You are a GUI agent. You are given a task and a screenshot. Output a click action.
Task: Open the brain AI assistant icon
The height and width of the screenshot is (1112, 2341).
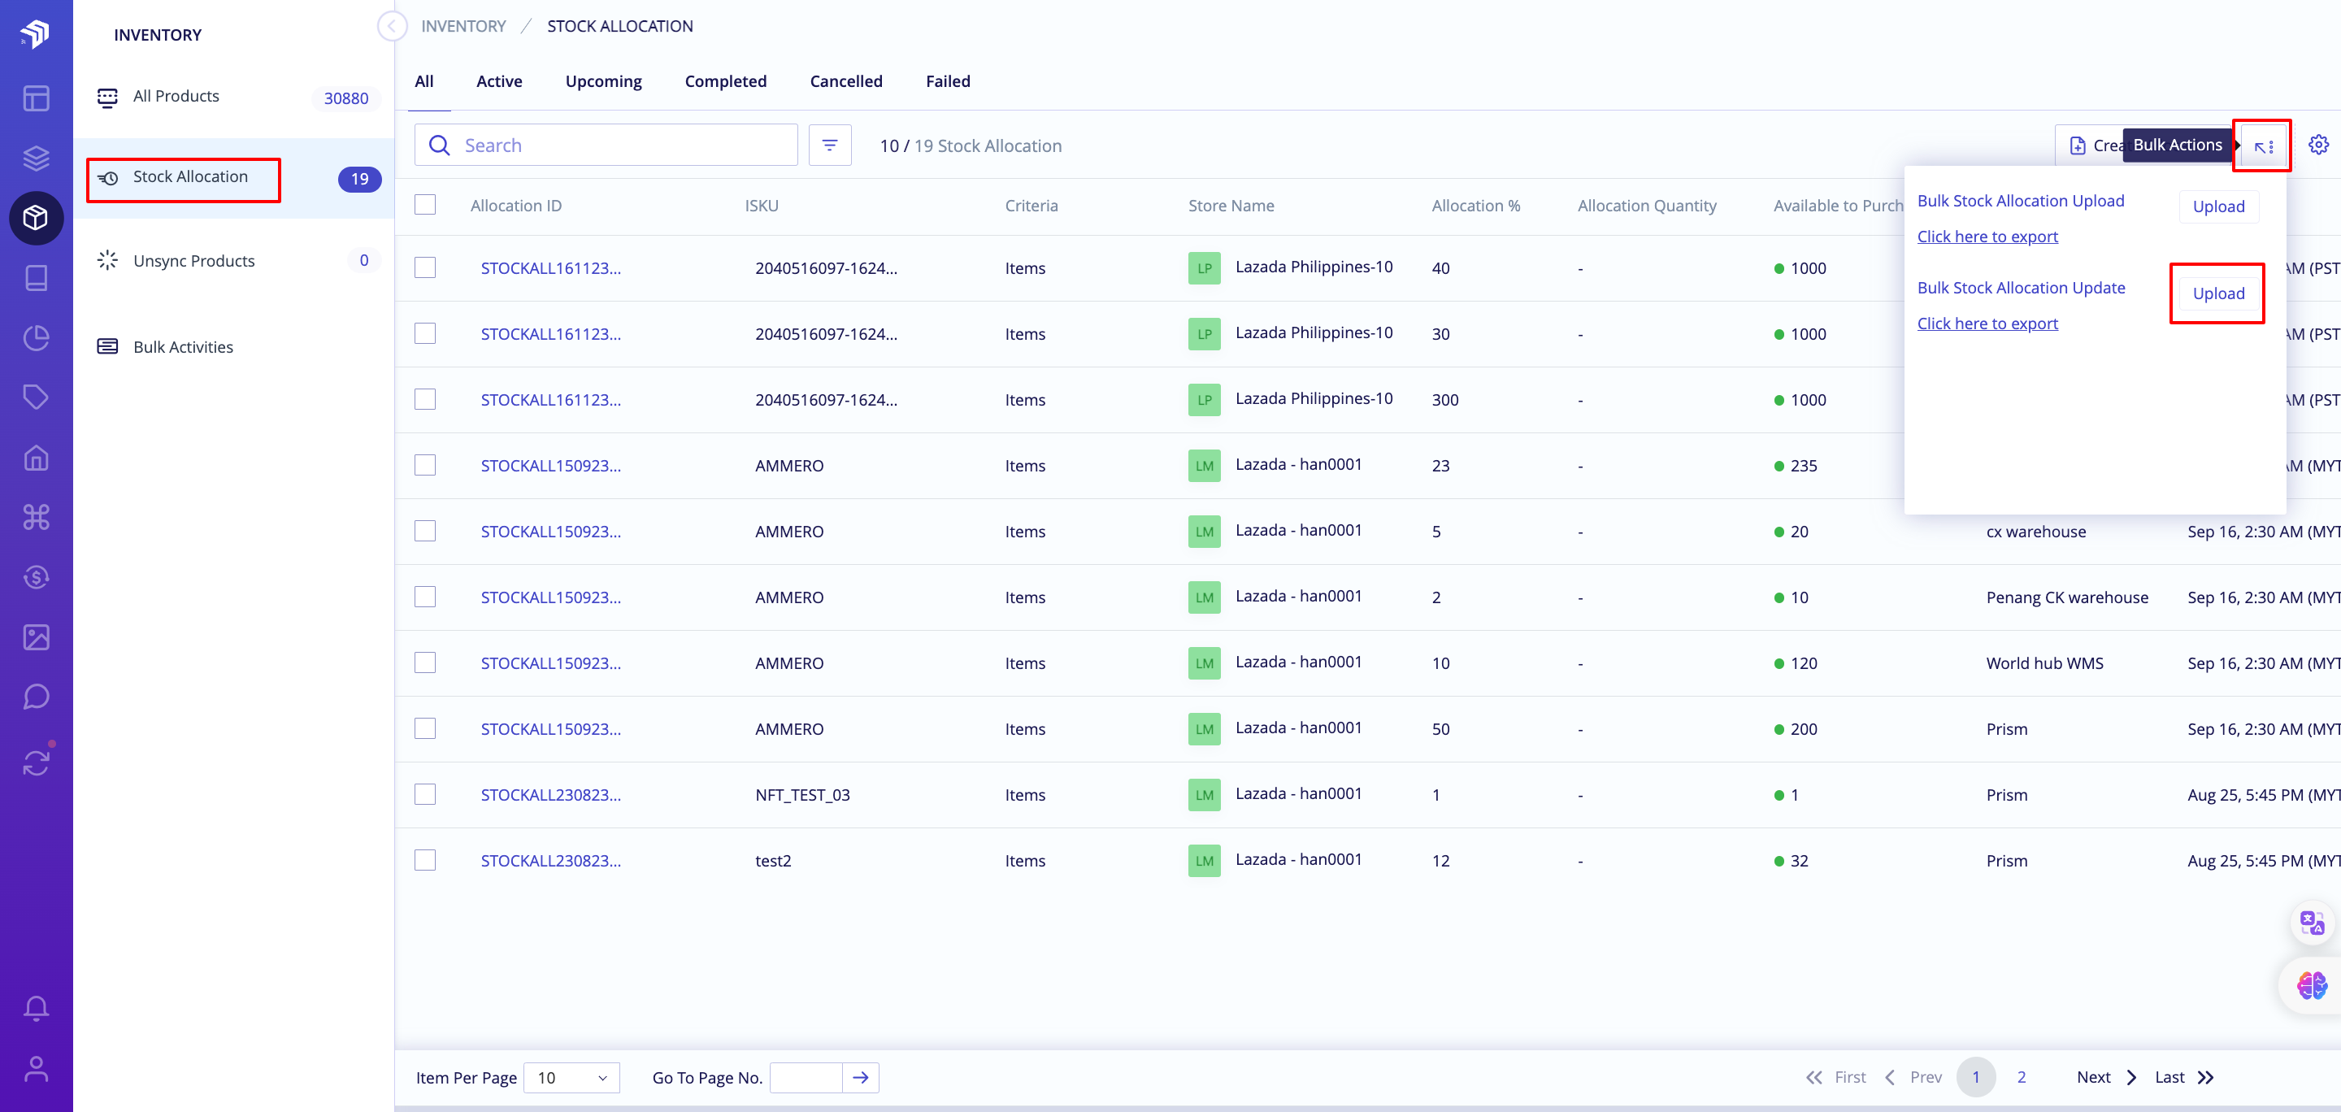click(x=2311, y=985)
